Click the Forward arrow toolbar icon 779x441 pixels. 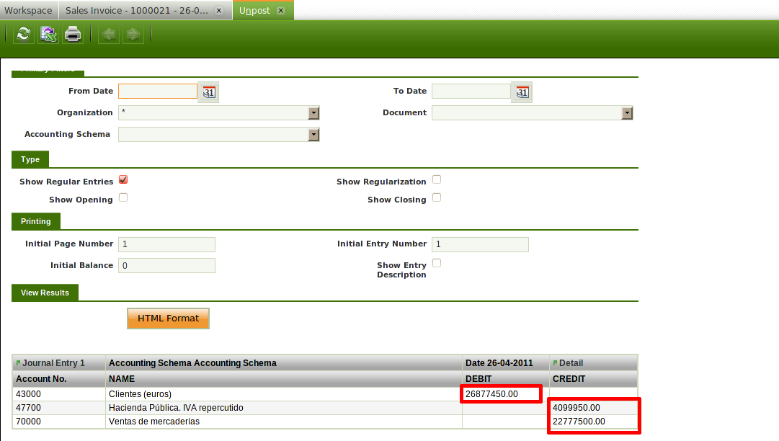tap(133, 35)
